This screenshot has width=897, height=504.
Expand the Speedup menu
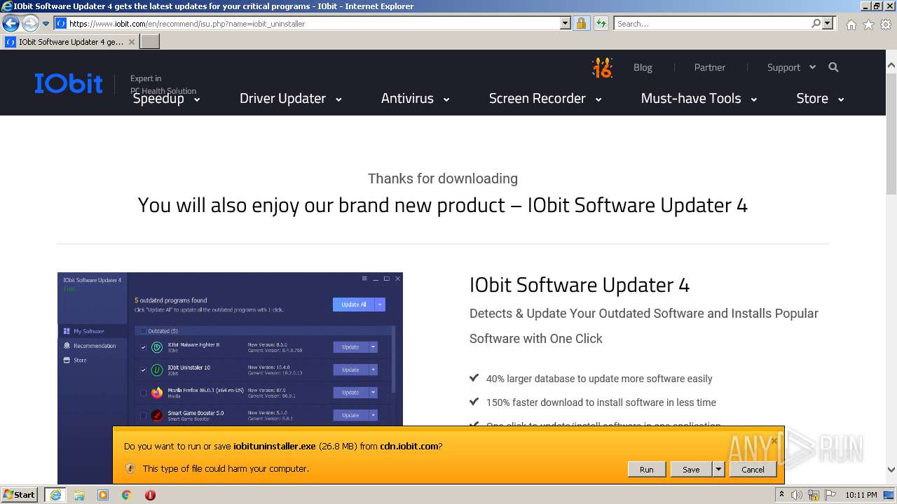click(167, 99)
